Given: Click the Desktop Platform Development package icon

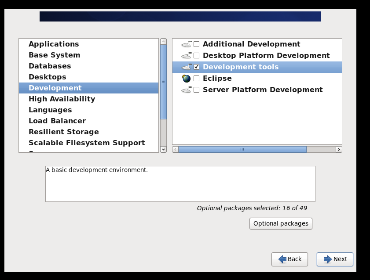Looking at the screenshot, I should pyautogui.click(x=187, y=55).
